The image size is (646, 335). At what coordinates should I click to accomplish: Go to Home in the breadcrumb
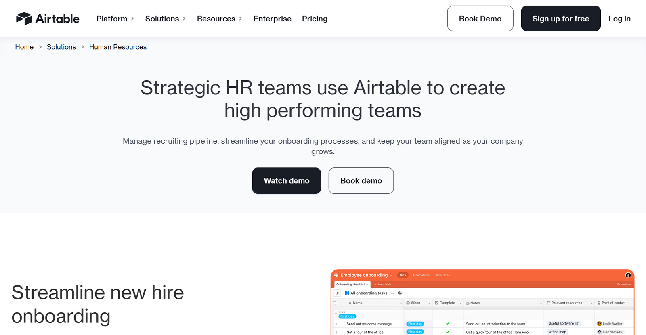24,47
